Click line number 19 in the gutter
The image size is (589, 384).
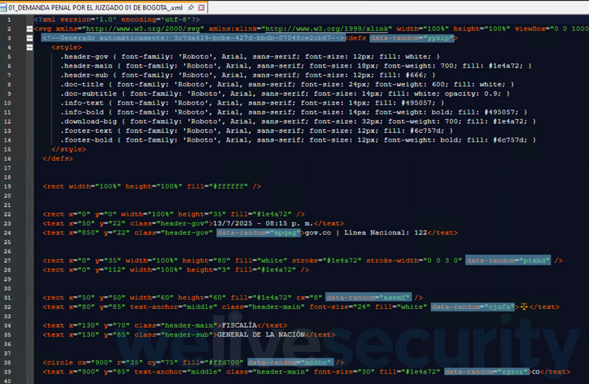9,186
